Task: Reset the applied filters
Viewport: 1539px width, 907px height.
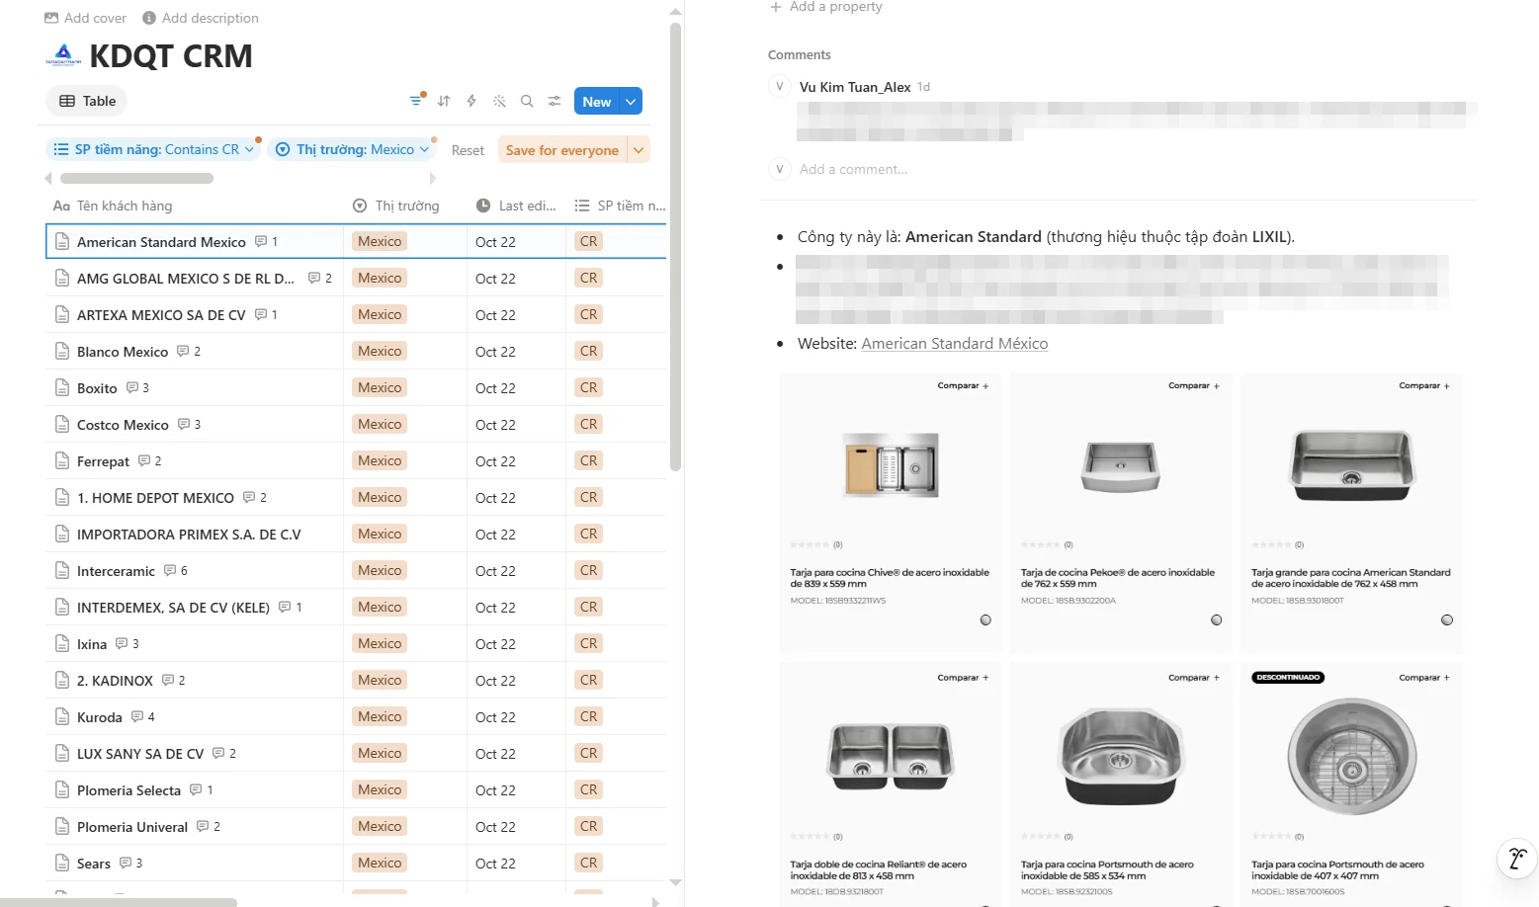Action: tap(468, 150)
